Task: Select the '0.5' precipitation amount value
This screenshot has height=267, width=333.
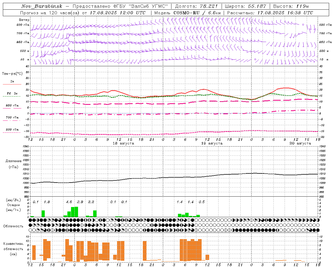Action: (x=202, y=202)
